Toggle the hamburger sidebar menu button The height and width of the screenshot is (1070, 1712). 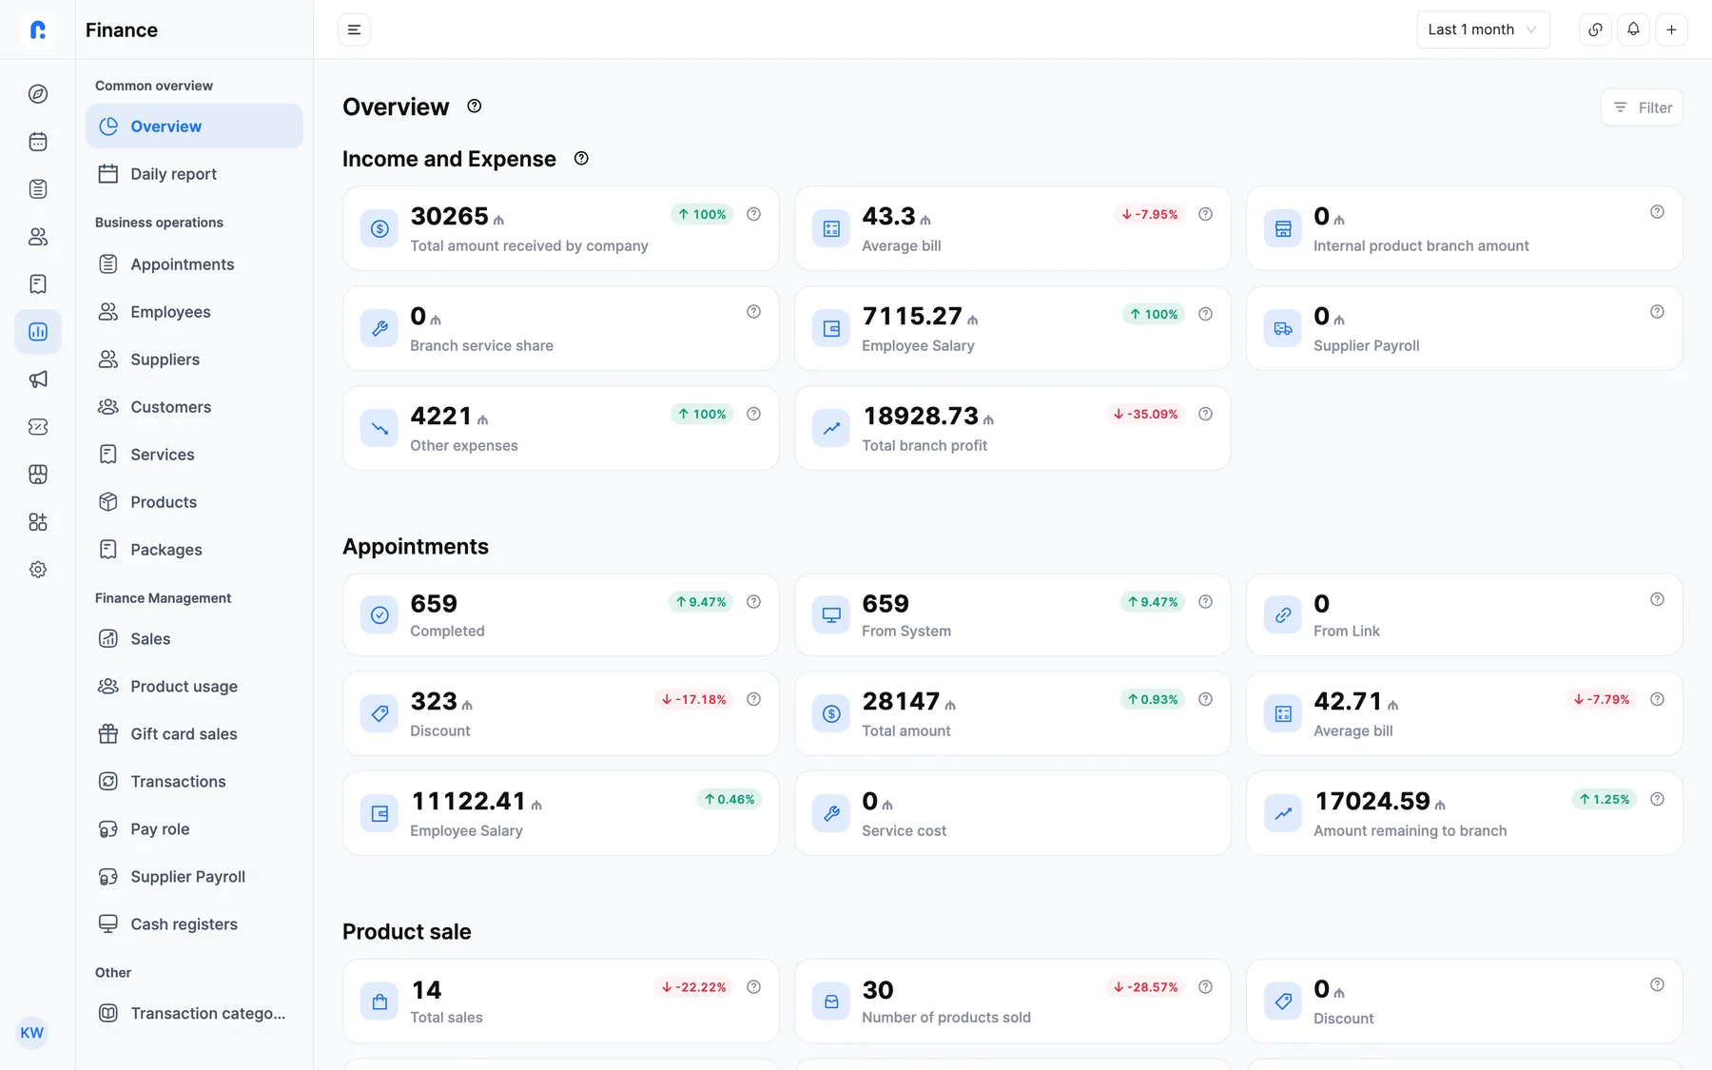click(x=354, y=29)
